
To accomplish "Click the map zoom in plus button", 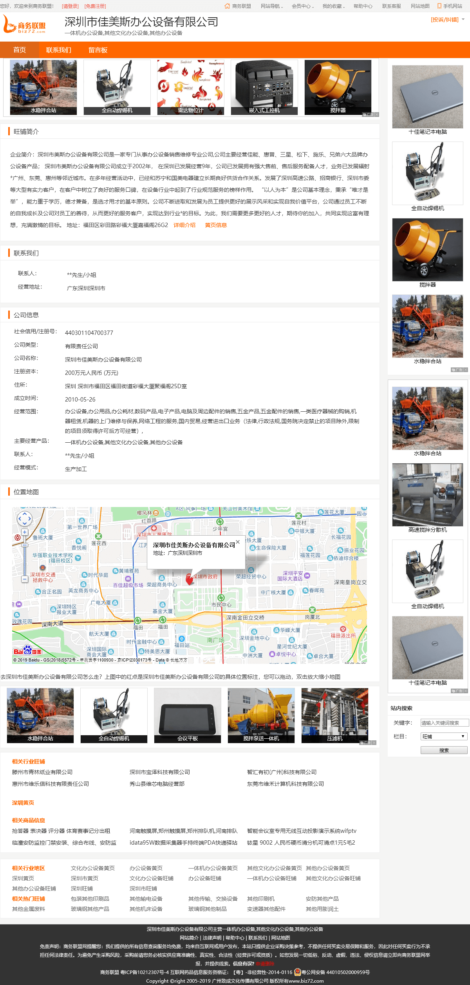I will pyautogui.click(x=25, y=532).
